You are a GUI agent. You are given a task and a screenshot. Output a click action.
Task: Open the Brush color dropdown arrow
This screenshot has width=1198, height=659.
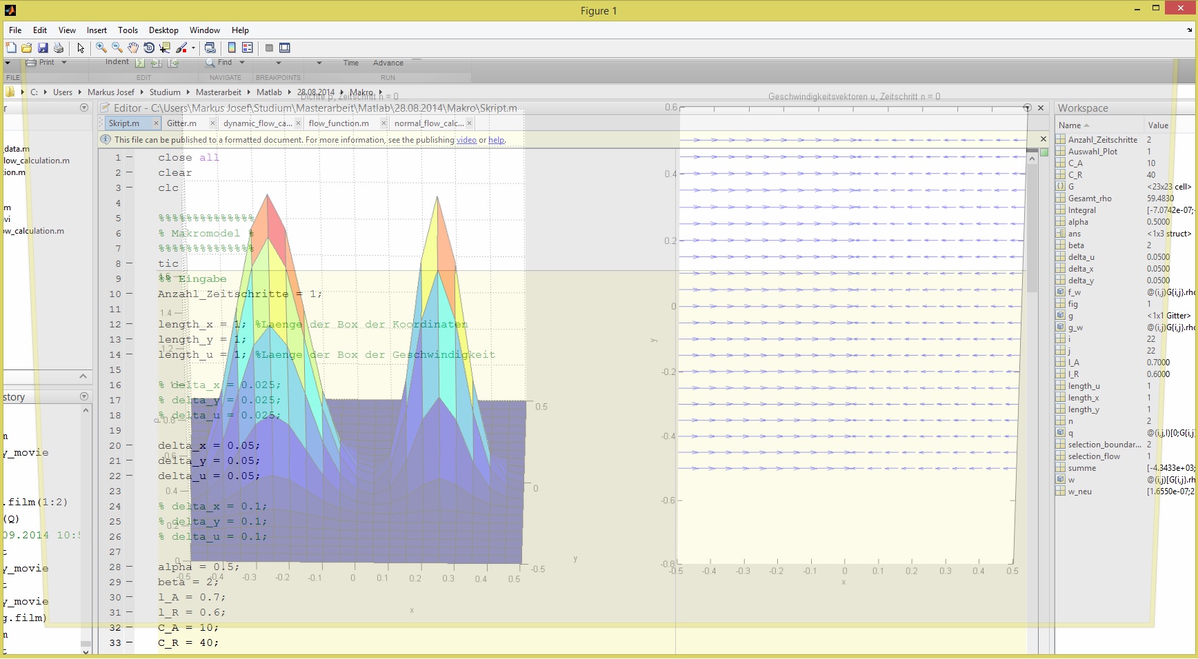click(193, 48)
